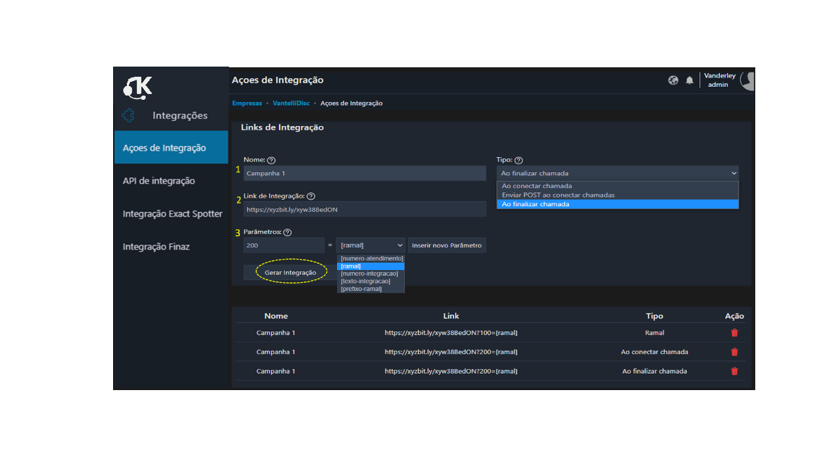Click the Nome column header
Screen dimensions: 835x469
pyautogui.click(x=276, y=316)
